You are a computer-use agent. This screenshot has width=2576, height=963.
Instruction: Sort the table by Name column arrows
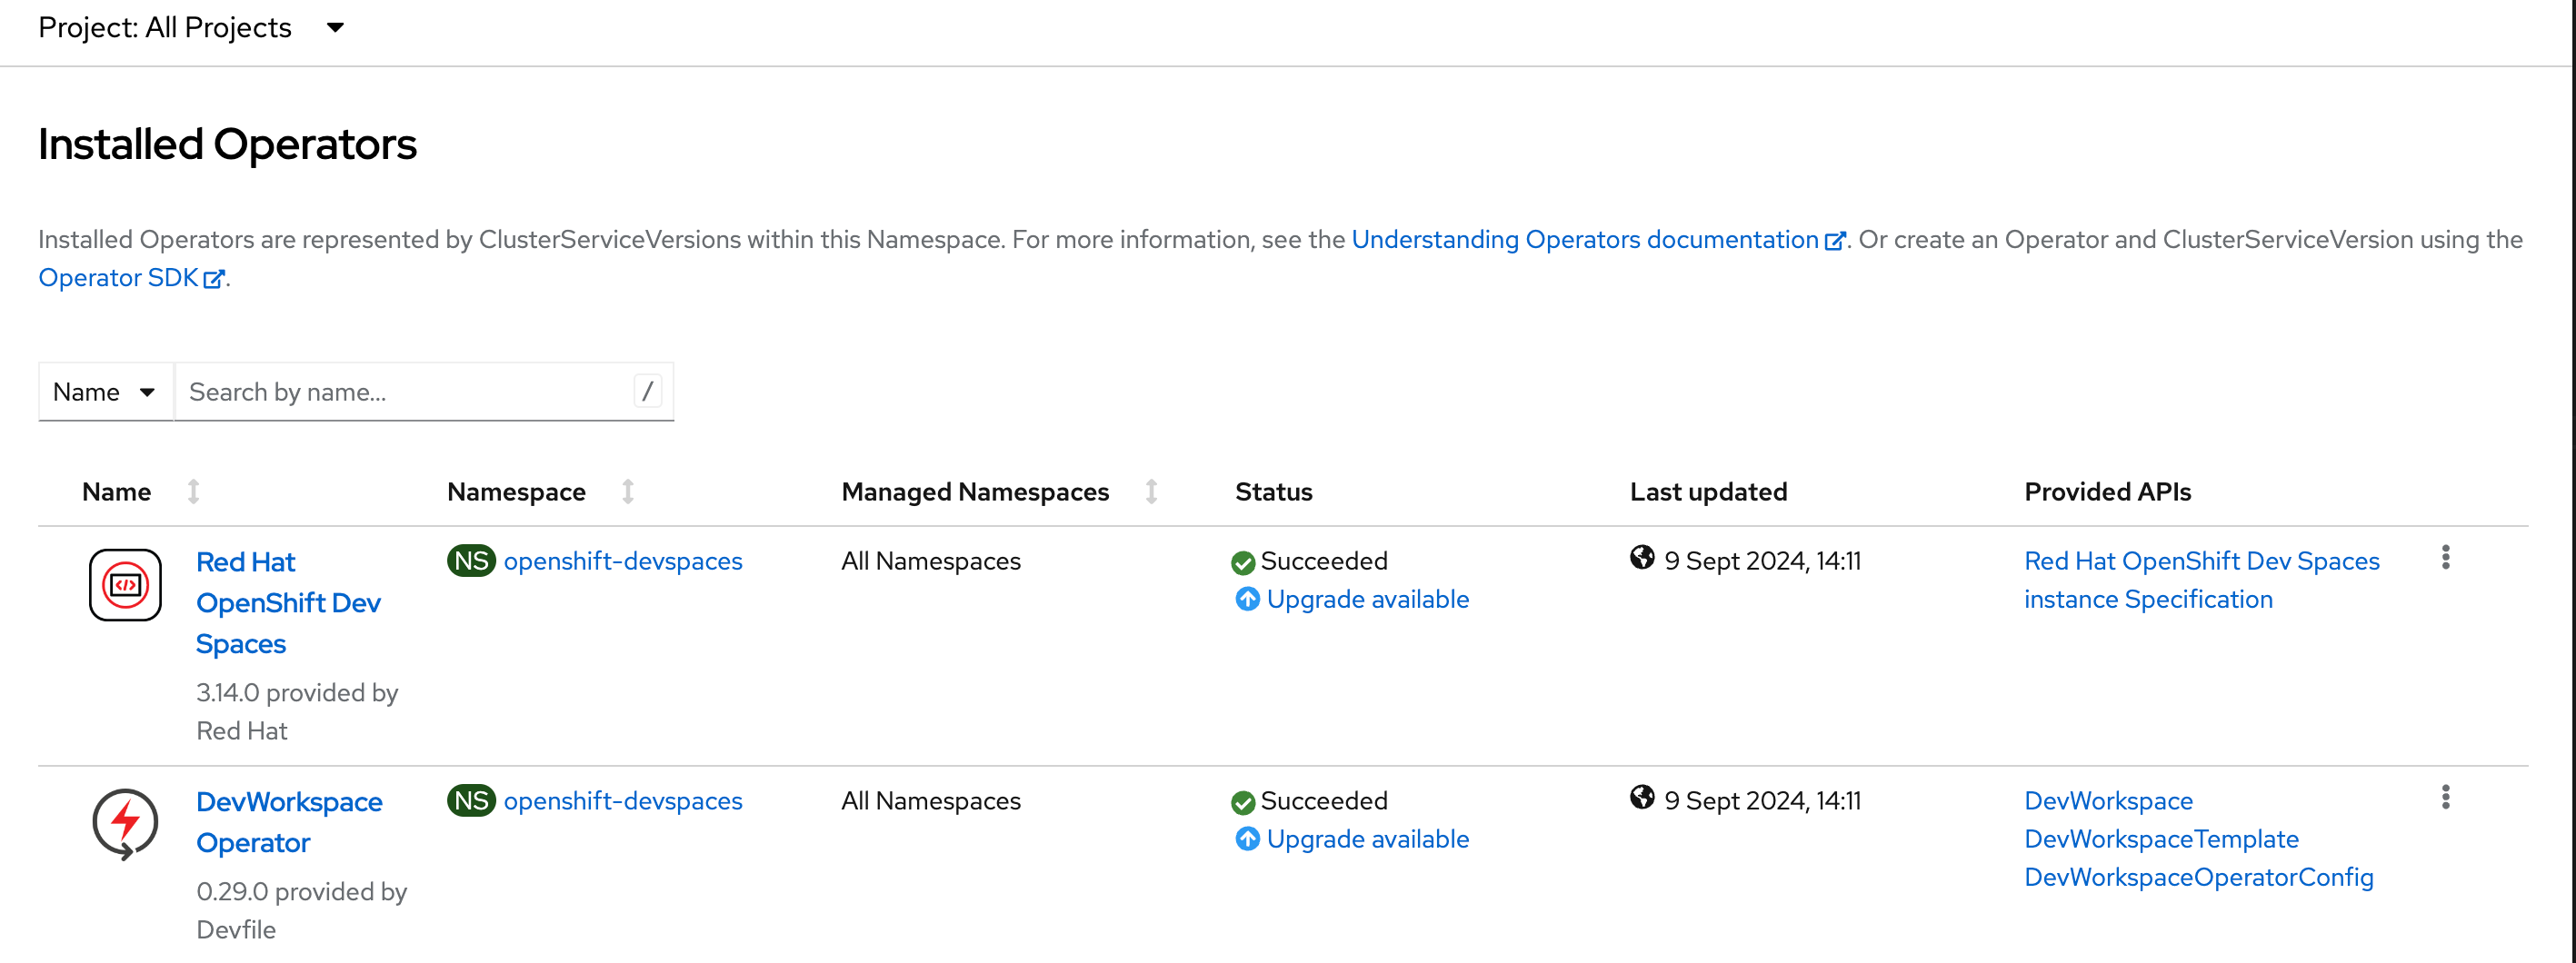tap(193, 491)
